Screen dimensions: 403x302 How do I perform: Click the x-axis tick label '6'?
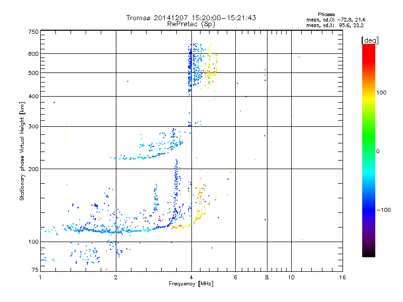pos(235,277)
